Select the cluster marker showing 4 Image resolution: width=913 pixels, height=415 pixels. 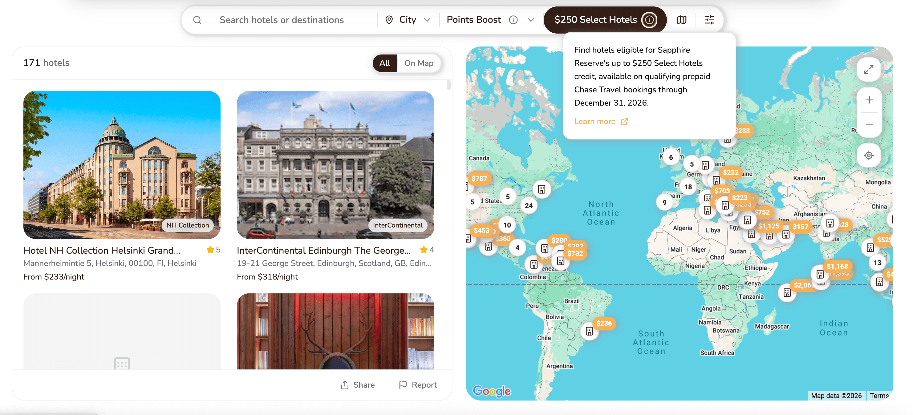coord(517,248)
